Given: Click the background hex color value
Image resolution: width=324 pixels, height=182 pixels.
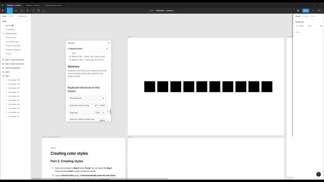Looking at the screenshot, I should (301, 26).
